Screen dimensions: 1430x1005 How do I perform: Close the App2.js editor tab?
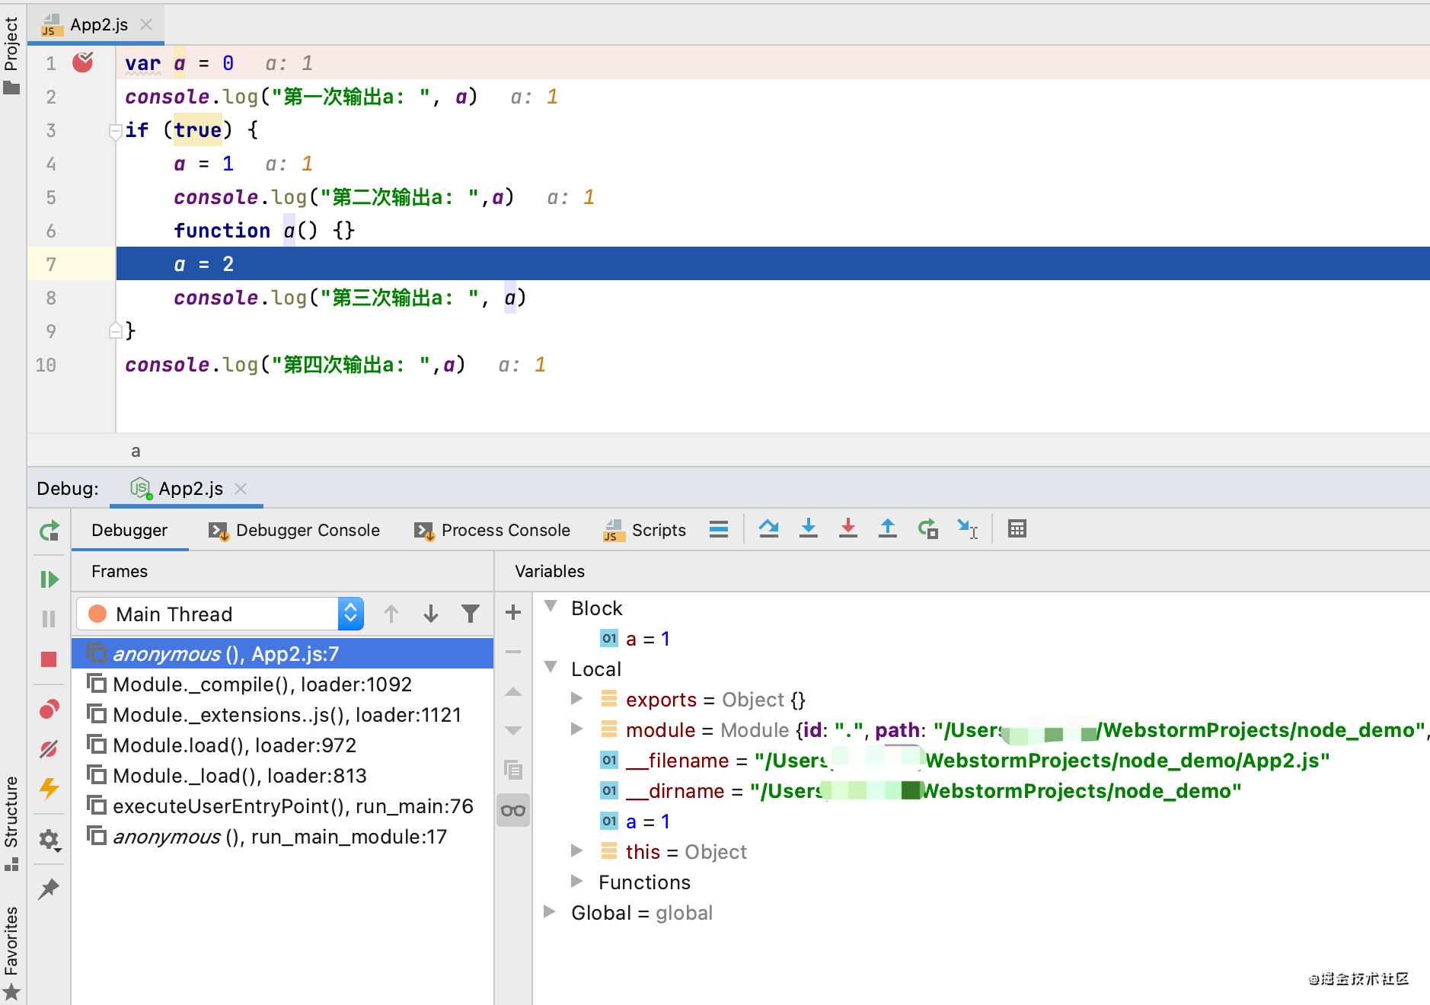(146, 25)
